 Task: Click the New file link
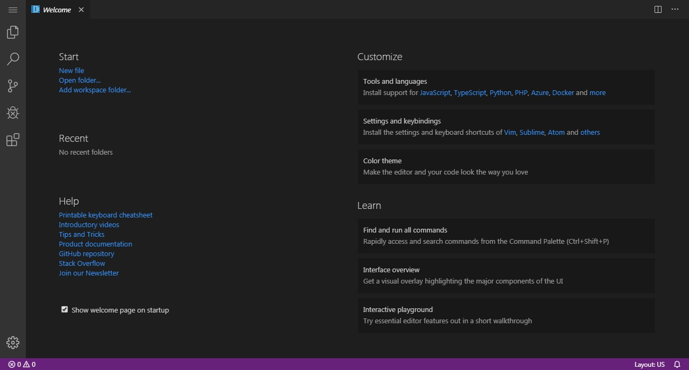[72, 70]
